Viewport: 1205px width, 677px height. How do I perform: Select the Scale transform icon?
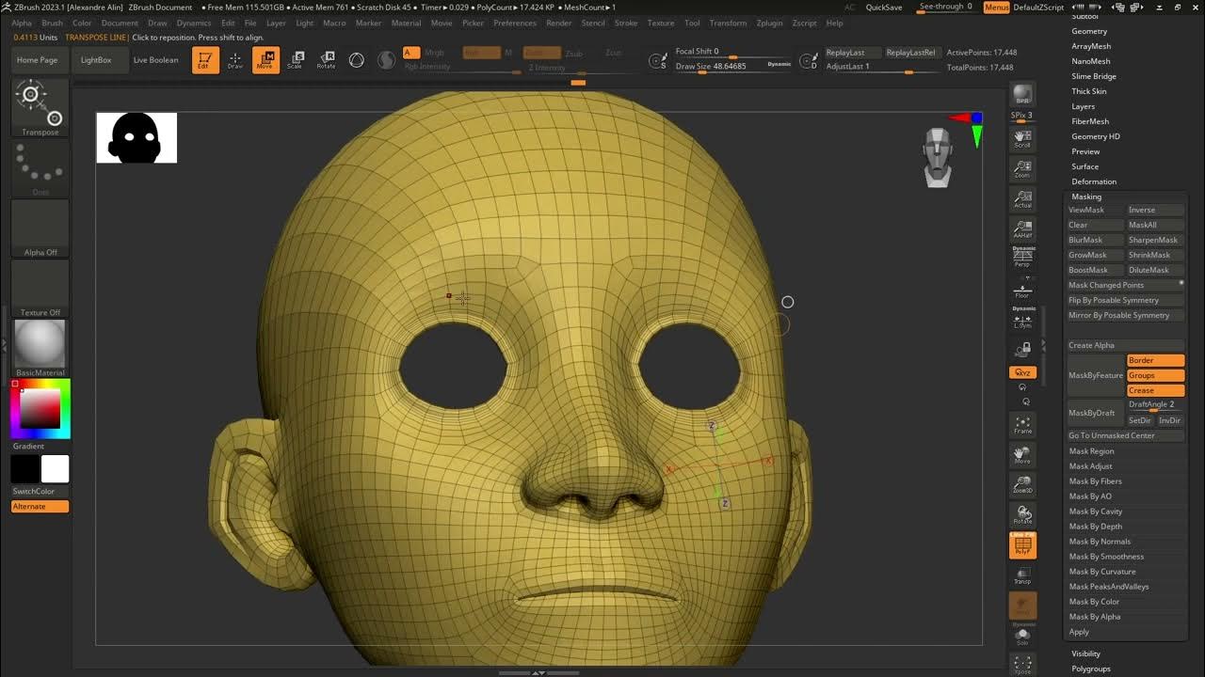pyautogui.click(x=295, y=60)
